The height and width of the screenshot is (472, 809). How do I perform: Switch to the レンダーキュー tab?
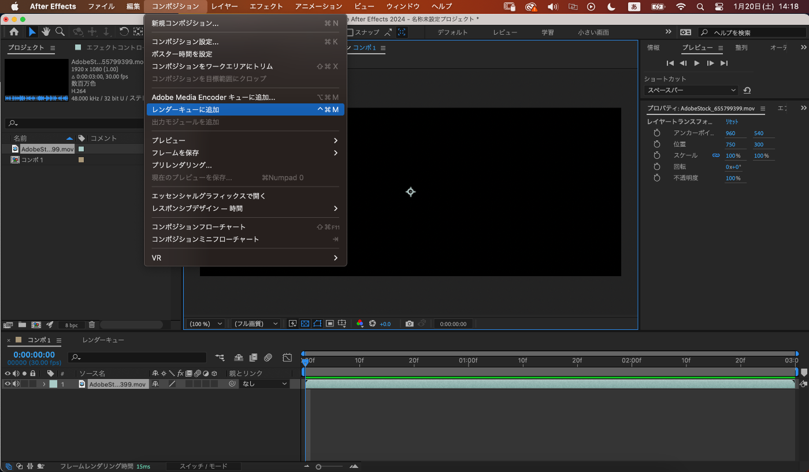coord(103,340)
